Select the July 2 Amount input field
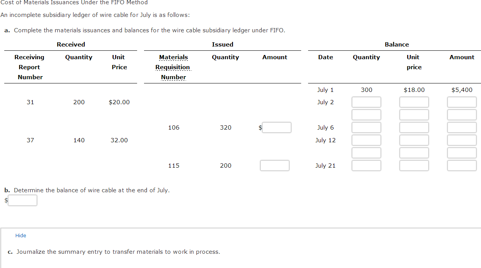 coord(462,102)
